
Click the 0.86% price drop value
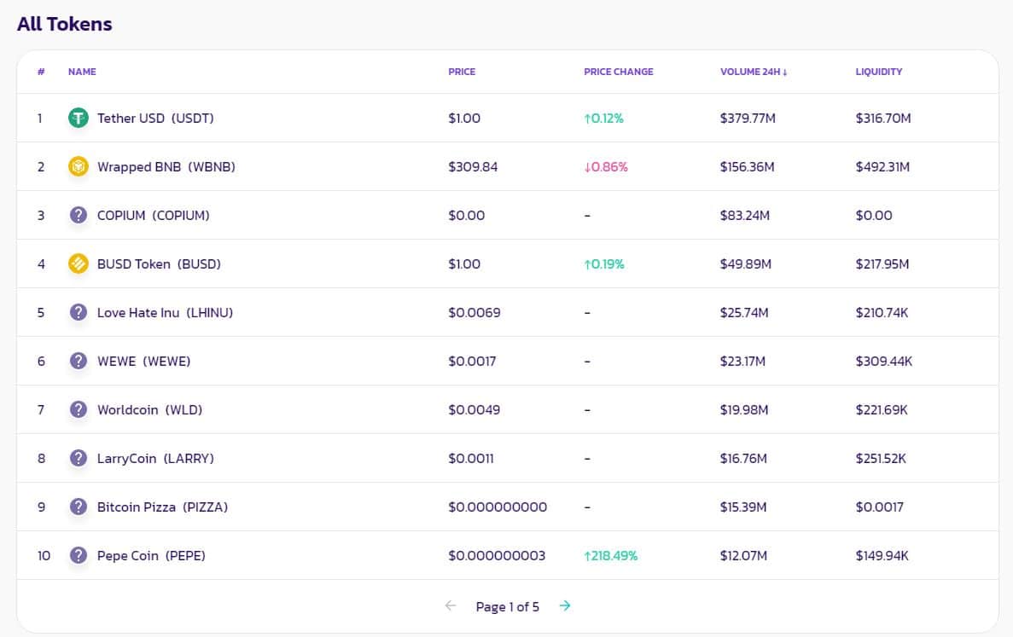pos(605,166)
